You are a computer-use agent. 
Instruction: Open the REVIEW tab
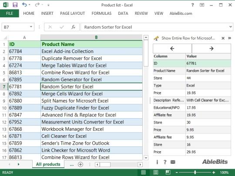click(x=141, y=13)
